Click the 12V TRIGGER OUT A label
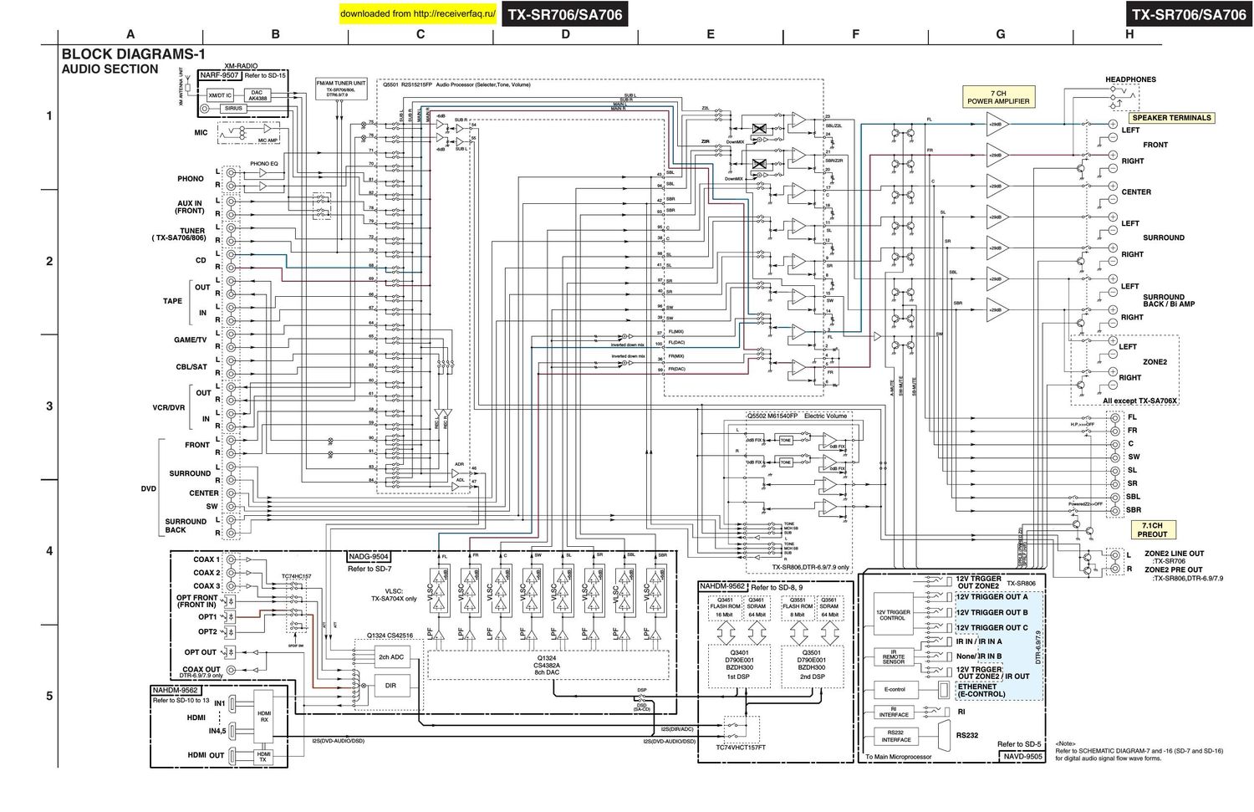The image size is (1254, 812). (x=992, y=597)
